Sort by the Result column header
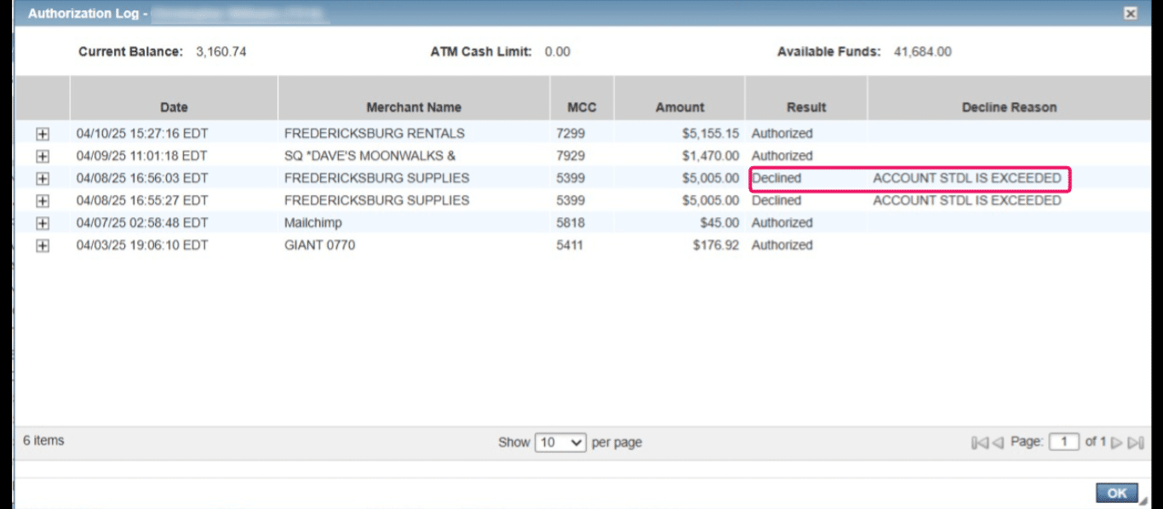Viewport: 1163px width, 509px height. 805,107
